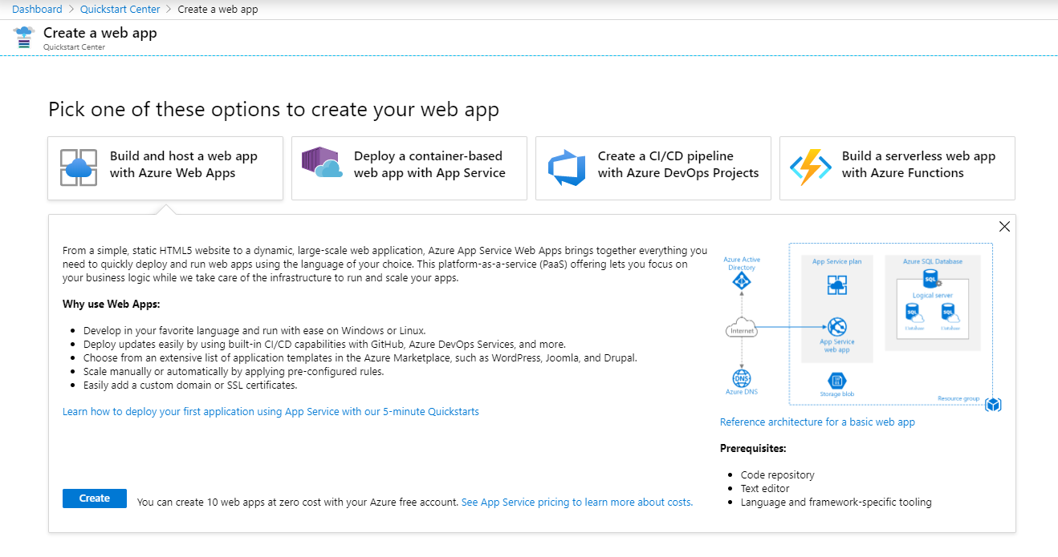Click the Azure Web Apps cloud grid icon
Viewport: 1058px width, 557px height.
[79, 168]
